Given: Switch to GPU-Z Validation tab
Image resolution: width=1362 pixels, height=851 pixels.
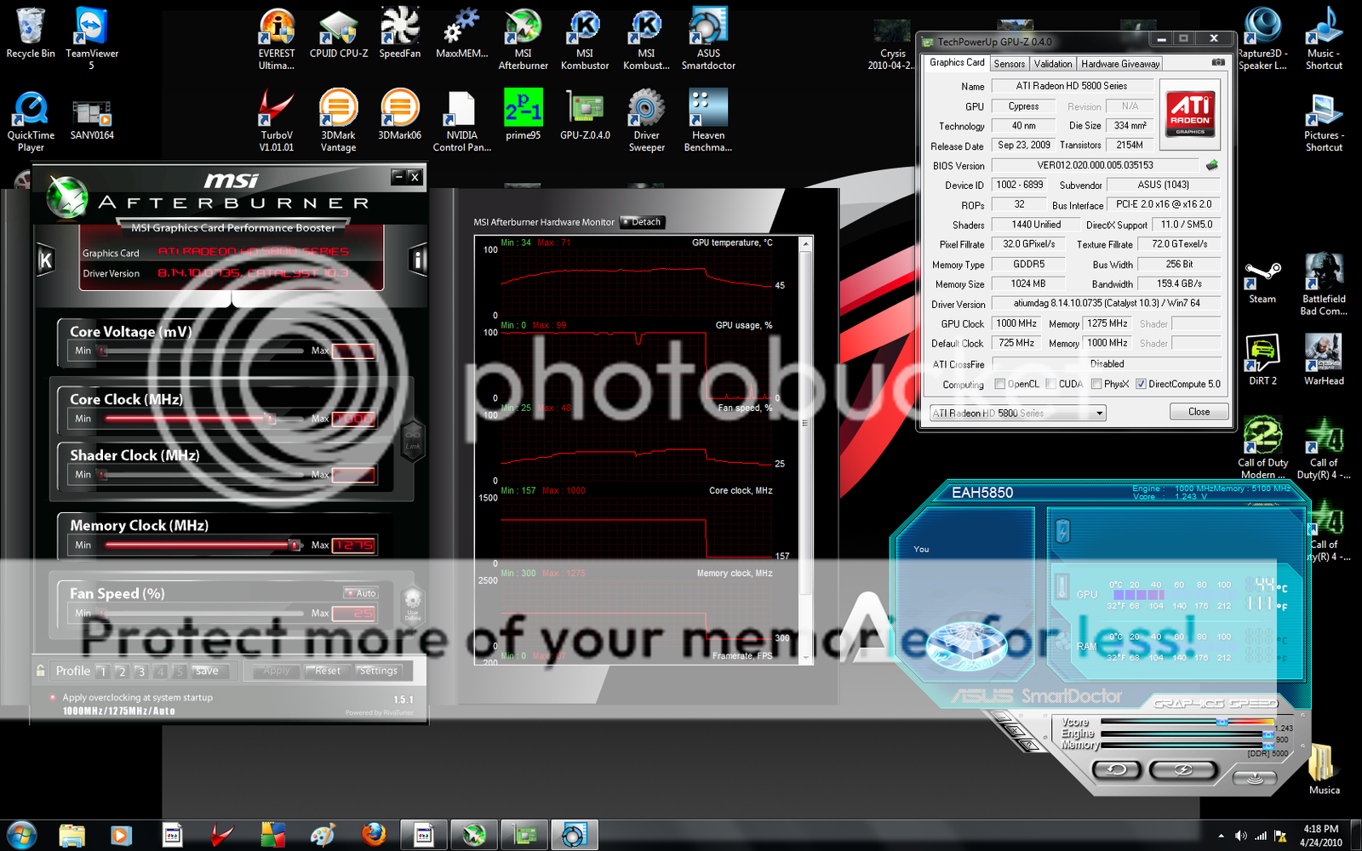Looking at the screenshot, I should (1053, 64).
